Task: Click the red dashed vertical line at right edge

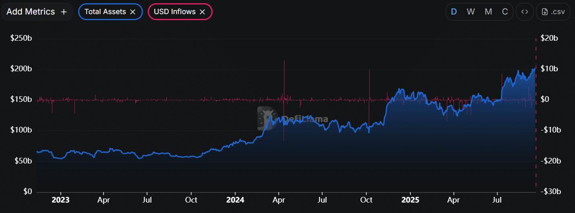Action: [536, 121]
